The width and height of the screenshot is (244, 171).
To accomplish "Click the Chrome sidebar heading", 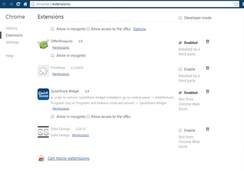I will (15, 17).
